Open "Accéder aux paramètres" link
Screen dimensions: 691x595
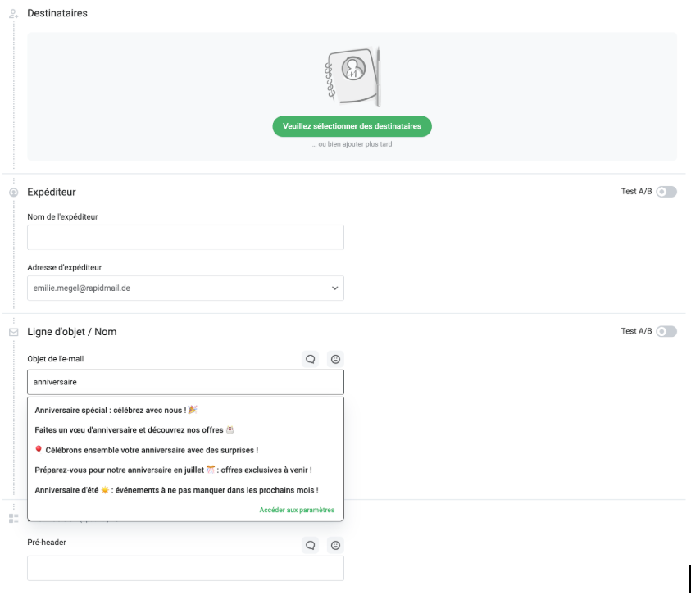pos(297,510)
